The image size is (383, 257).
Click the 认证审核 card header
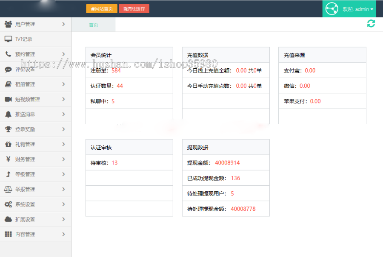pos(129,147)
